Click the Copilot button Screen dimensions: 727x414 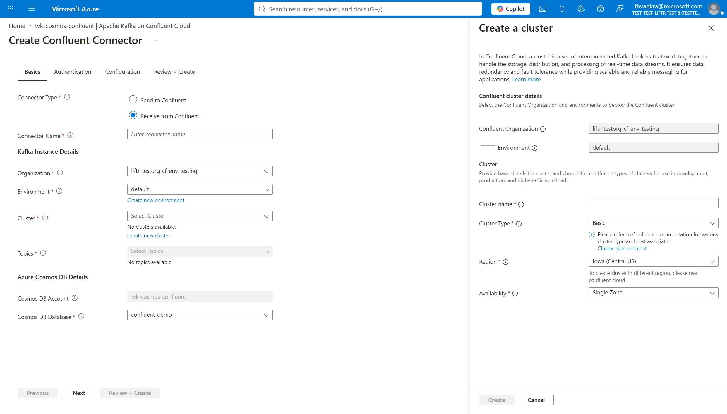tap(511, 9)
